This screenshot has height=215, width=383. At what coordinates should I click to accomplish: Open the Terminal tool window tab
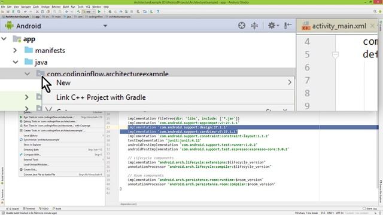pyautogui.click(x=29, y=208)
